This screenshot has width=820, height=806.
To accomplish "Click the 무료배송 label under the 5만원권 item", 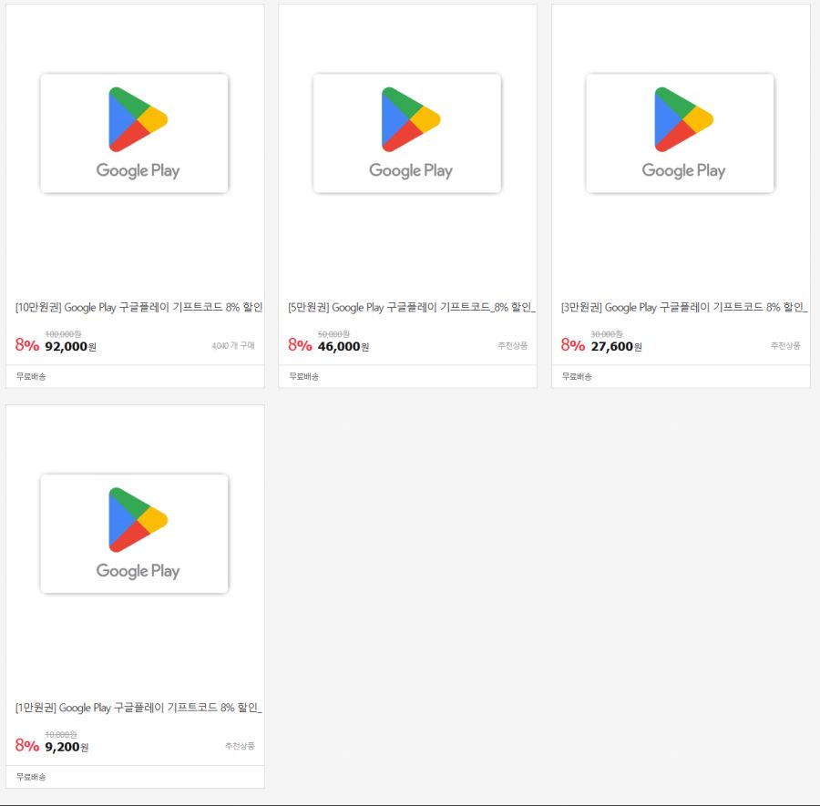I will (x=304, y=376).
